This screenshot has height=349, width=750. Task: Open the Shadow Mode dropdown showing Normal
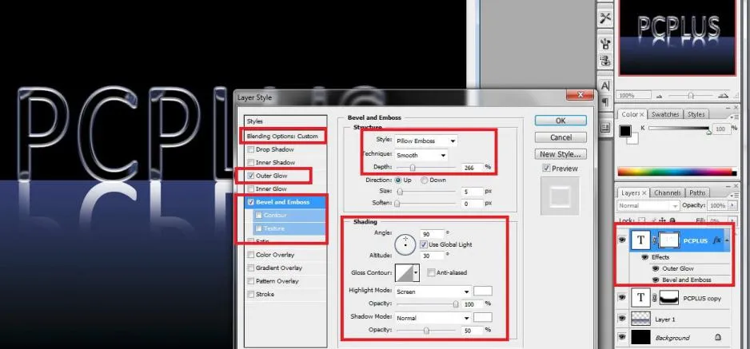click(433, 318)
